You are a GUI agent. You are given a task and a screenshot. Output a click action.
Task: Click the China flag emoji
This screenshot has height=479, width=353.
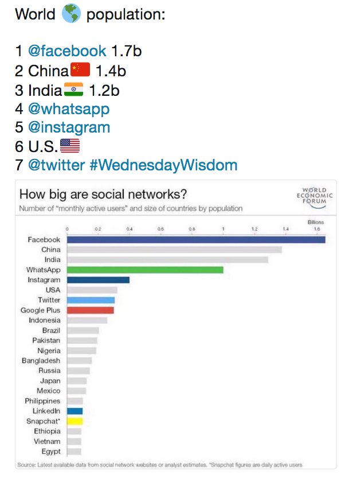80,69
